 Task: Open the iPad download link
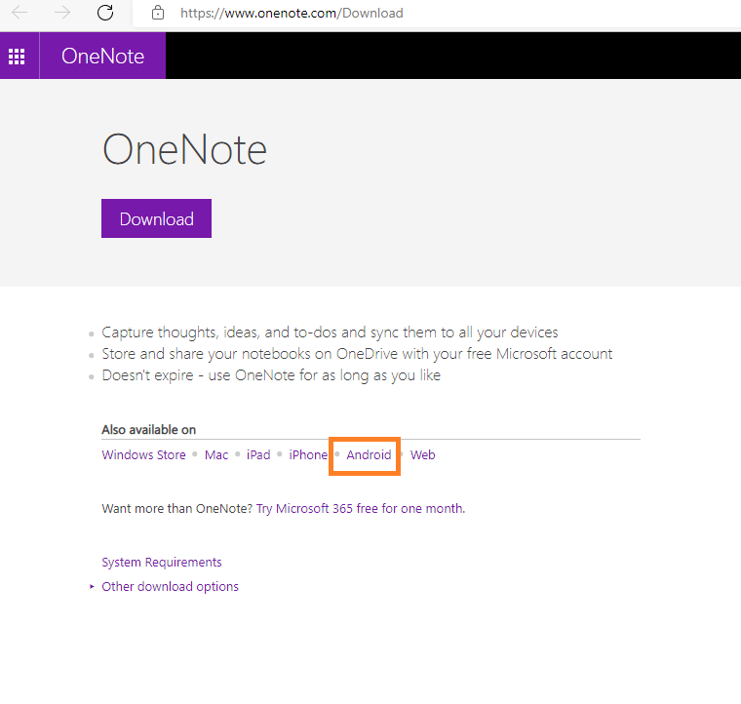click(x=258, y=455)
